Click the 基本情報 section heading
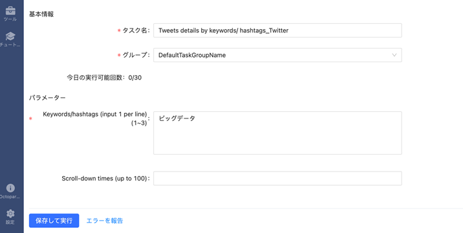 [41, 14]
